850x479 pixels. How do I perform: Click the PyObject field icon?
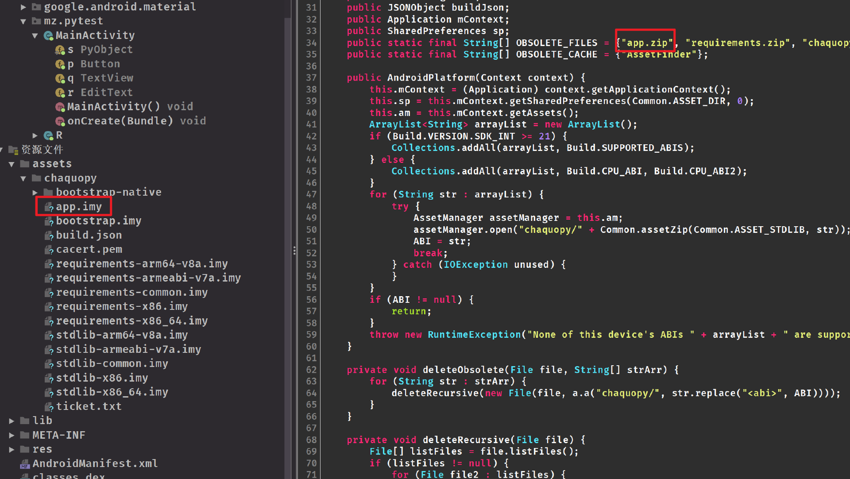(x=60, y=50)
